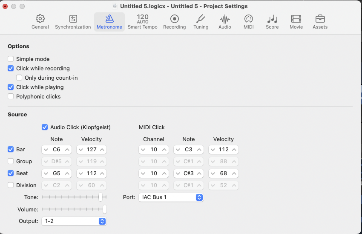Open the MIDI settings pane
The image size is (362, 234).
point(249,22)
